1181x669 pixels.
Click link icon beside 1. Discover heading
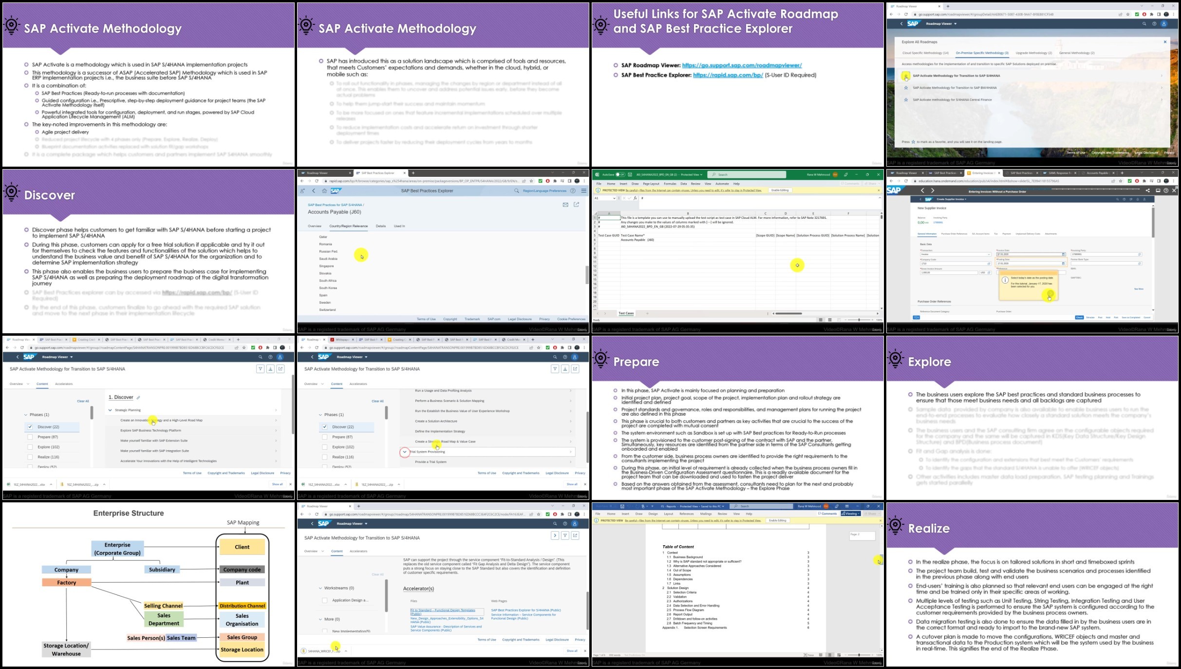tap(138, 398)
